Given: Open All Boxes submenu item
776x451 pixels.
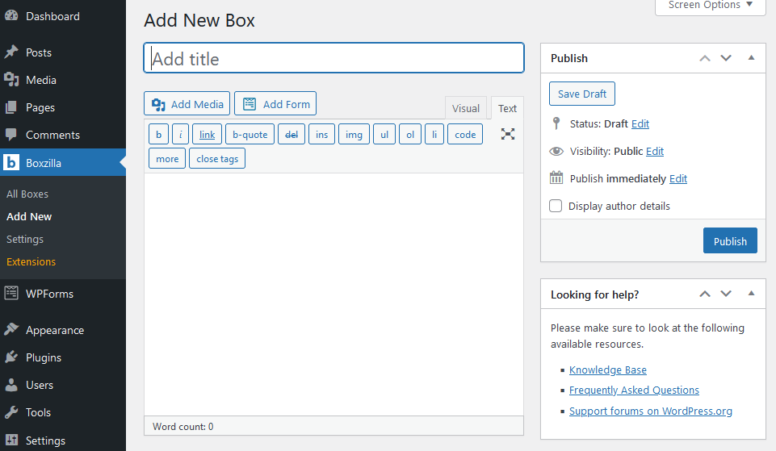Looking at the screenshot, I should 27,194.
